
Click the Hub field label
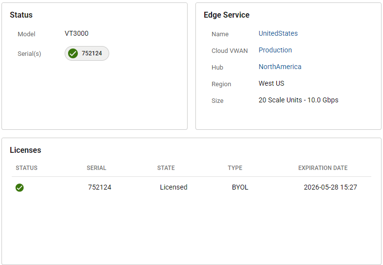[217, 67]
